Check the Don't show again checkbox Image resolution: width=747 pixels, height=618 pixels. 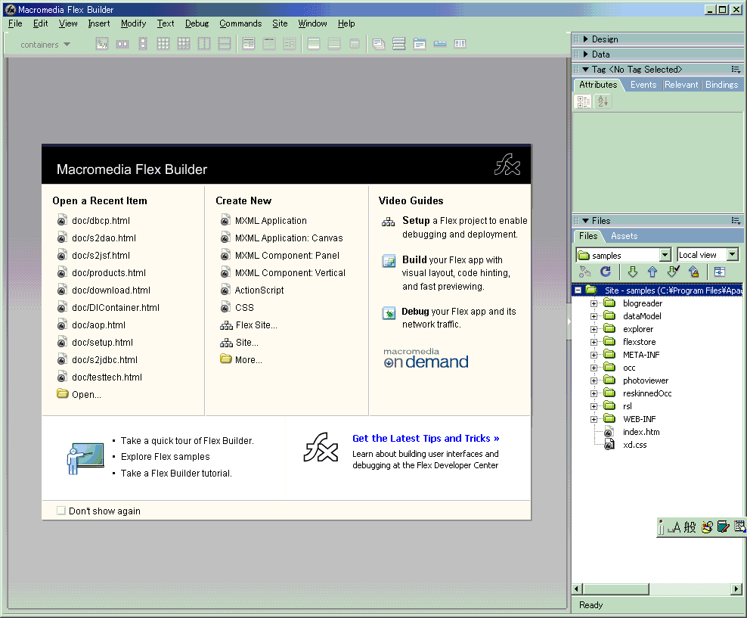coord(61,511)
